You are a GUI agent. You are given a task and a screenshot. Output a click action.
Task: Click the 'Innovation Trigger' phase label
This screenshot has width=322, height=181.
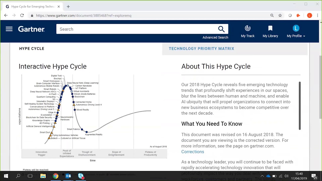point(41,153)
